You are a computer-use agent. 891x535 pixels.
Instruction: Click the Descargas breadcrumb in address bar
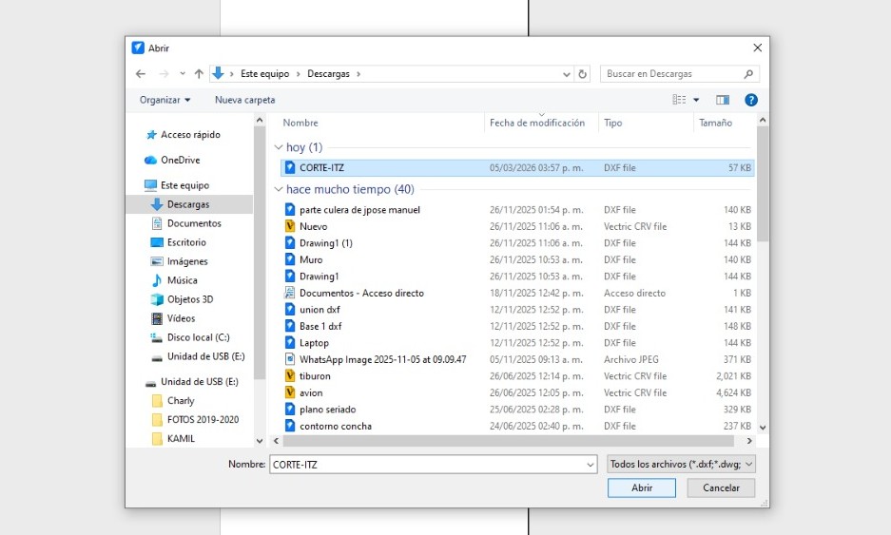(x=328, y=74)
